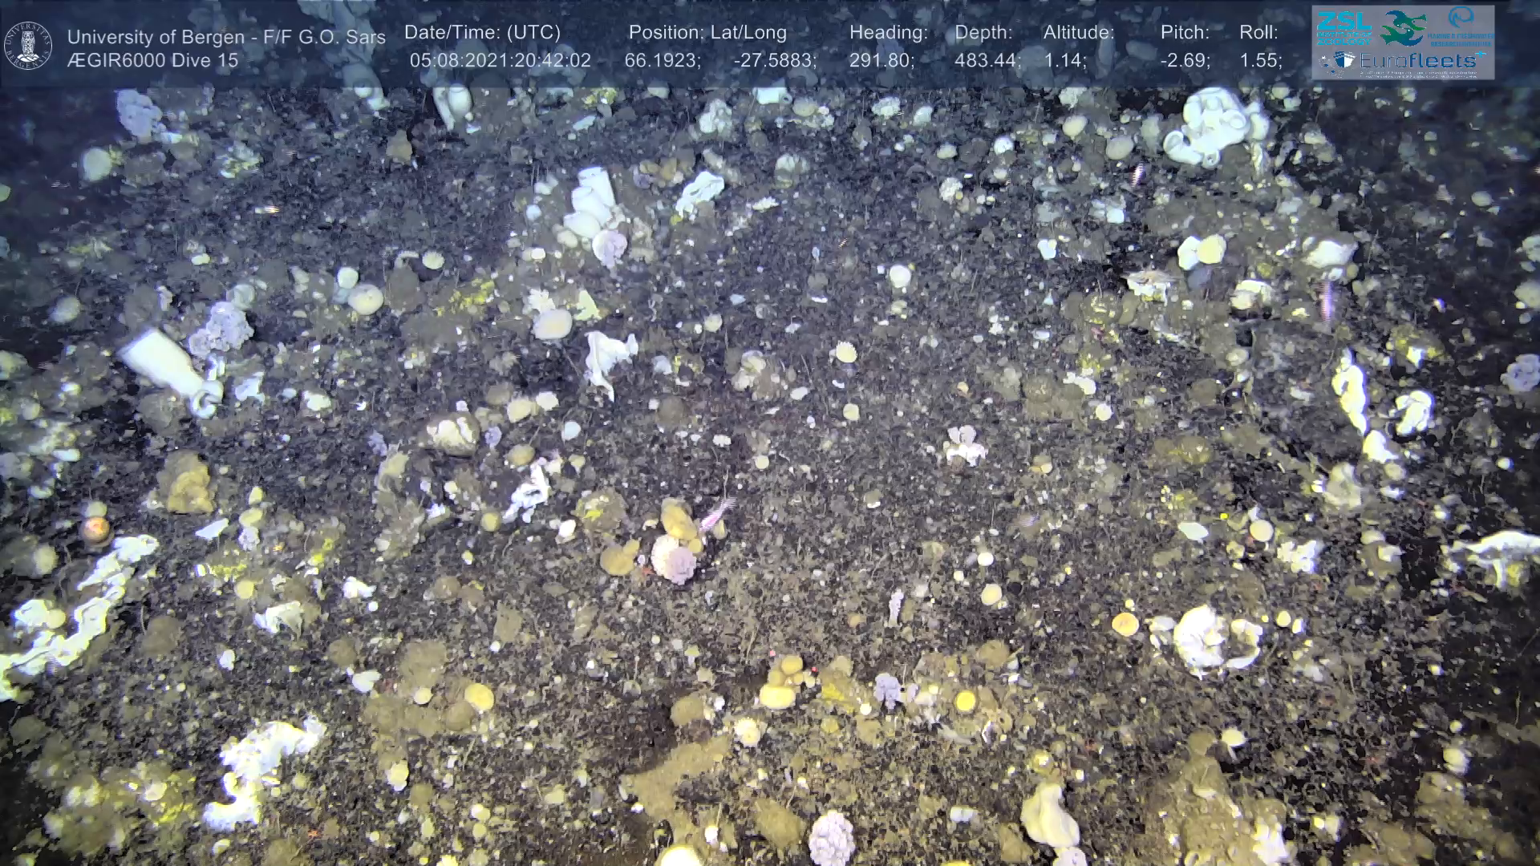Click the latitude value 66.1923
This screenshot has width=1540, height=866.
coord(662,60)
